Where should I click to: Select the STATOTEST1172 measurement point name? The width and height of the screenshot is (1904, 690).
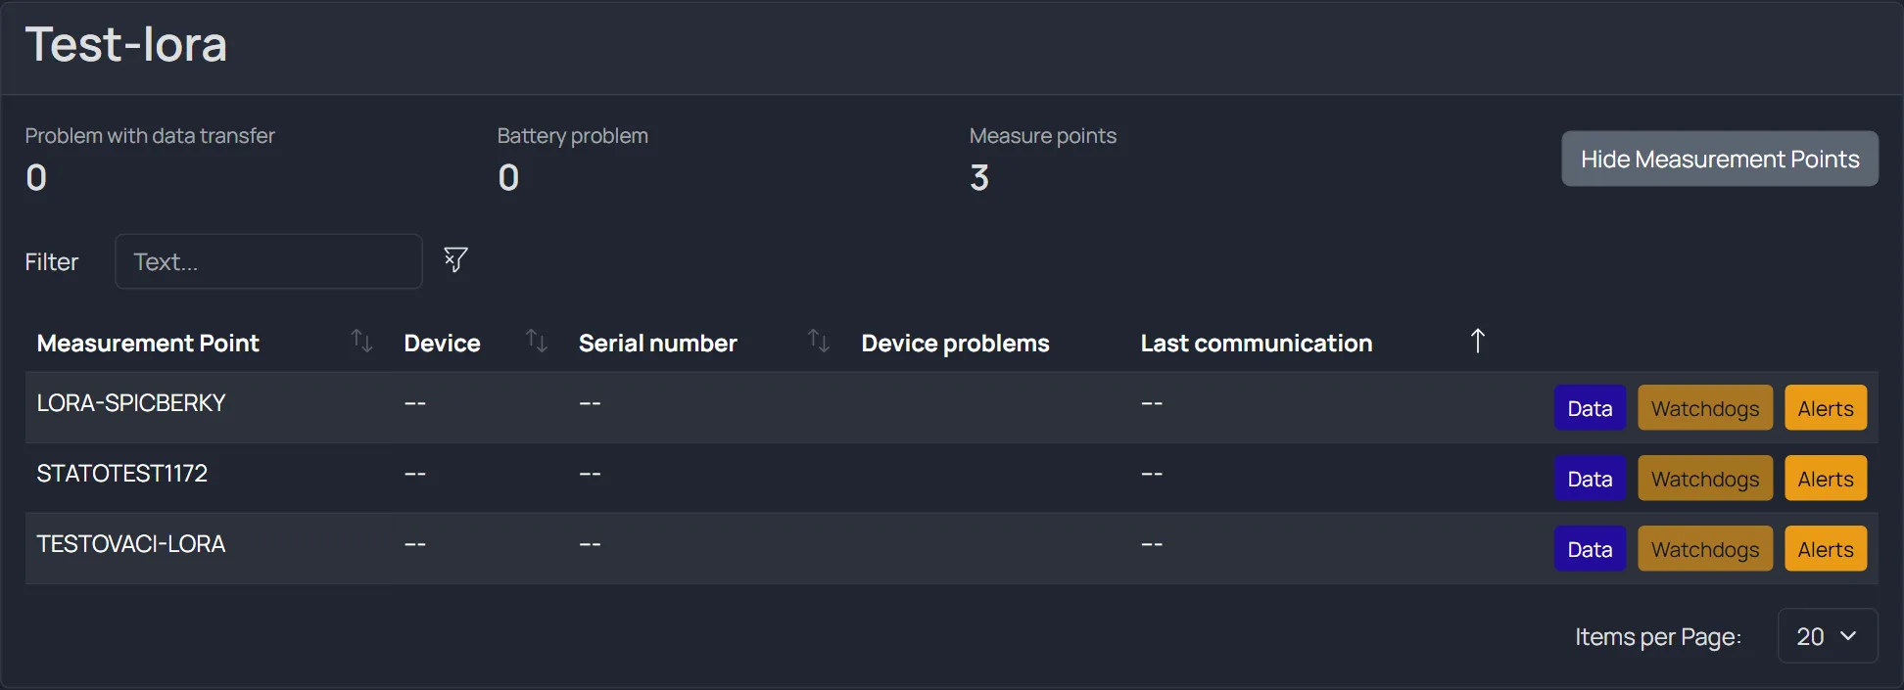122,474
